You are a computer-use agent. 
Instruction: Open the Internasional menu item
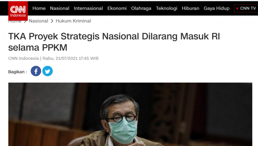coord(88,8)
